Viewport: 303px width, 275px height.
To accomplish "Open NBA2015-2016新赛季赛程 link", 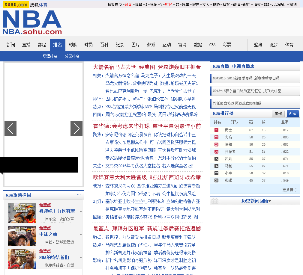I will (x=232, y=78).
